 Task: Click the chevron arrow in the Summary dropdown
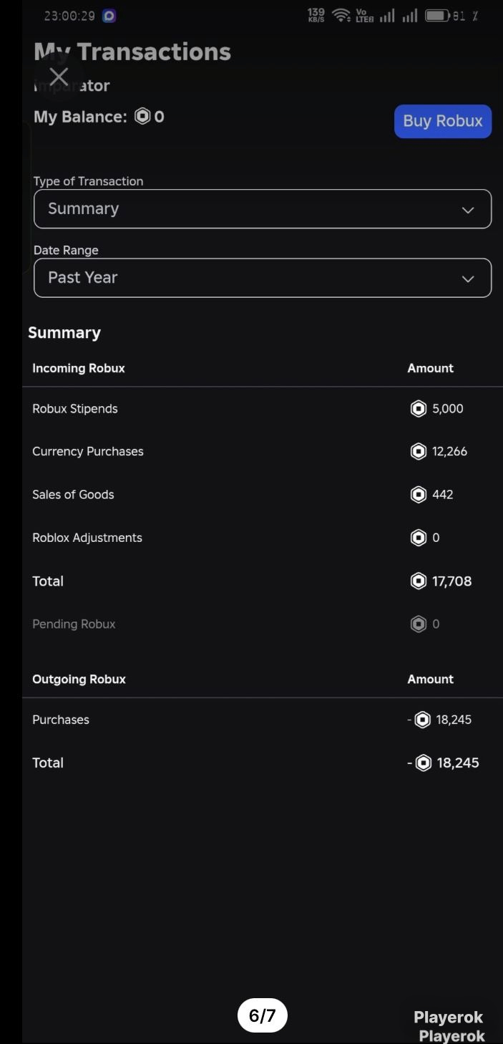click(x=468, y=210)
